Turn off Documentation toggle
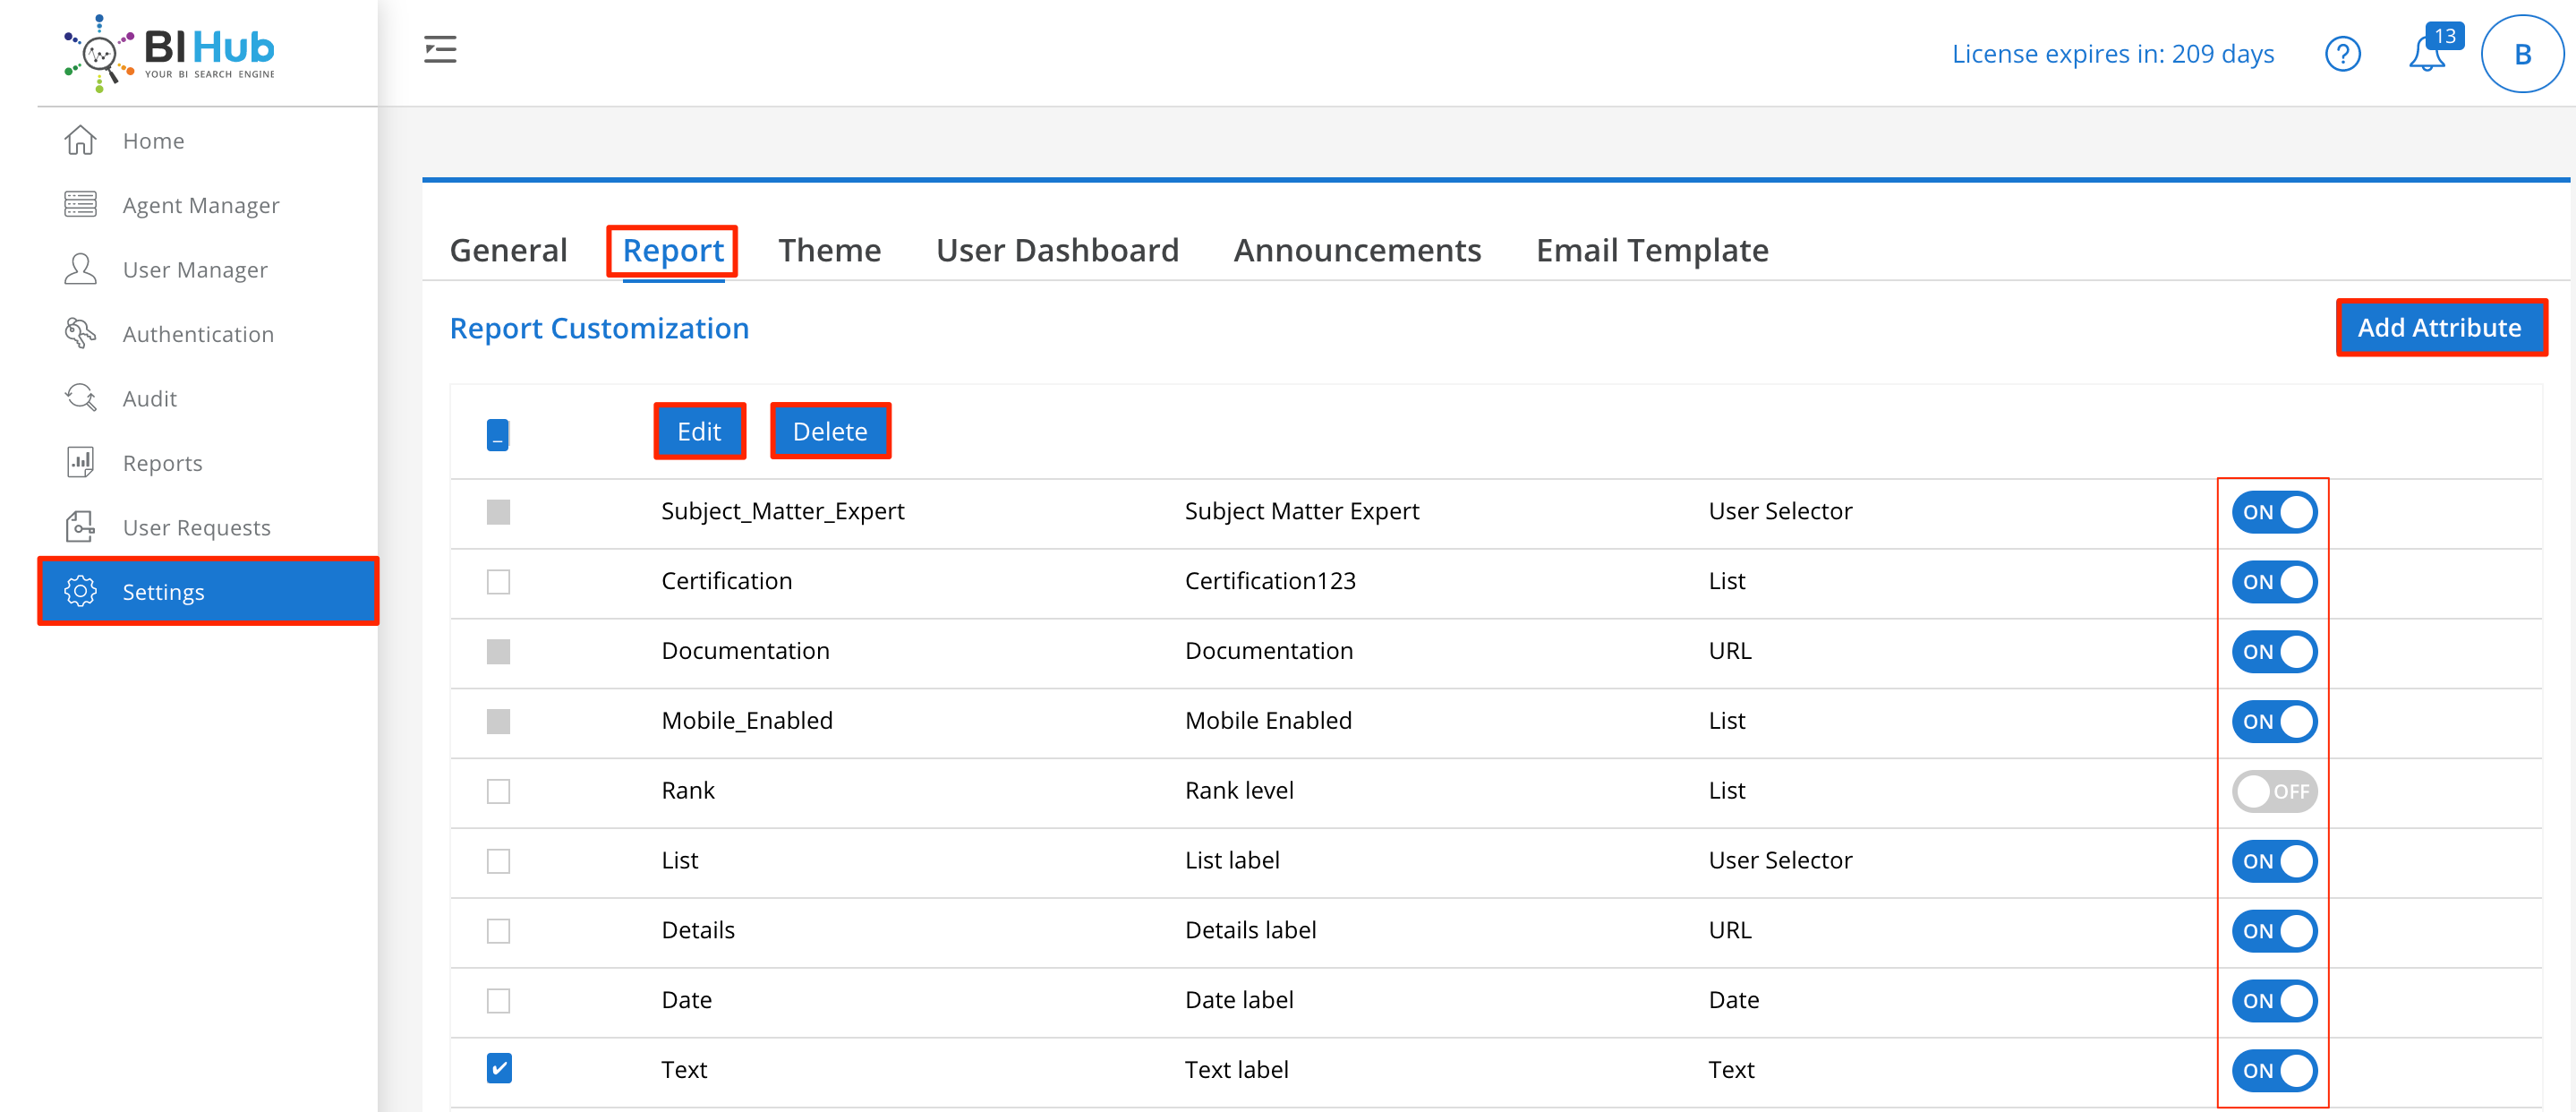 [x=2274, y=652]
